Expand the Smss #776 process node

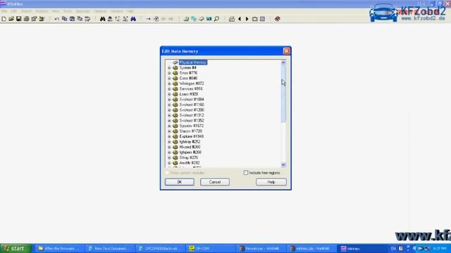[169, 73]
